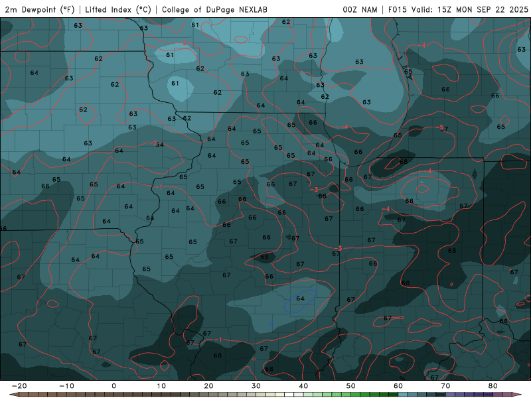Select the "00Z NAM" model run label
Screen dimensions: 531x398
click(360, 9)
